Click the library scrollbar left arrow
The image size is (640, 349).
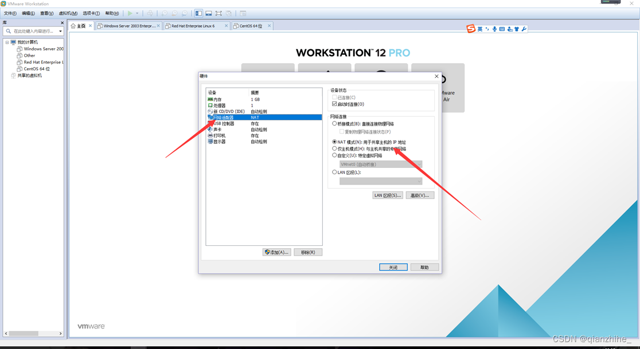point(6,334)
